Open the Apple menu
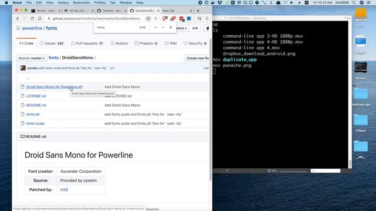 (6, 2)
